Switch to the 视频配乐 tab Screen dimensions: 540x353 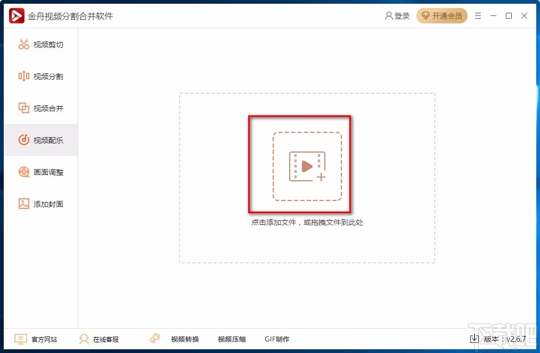[x=40, y=140]
